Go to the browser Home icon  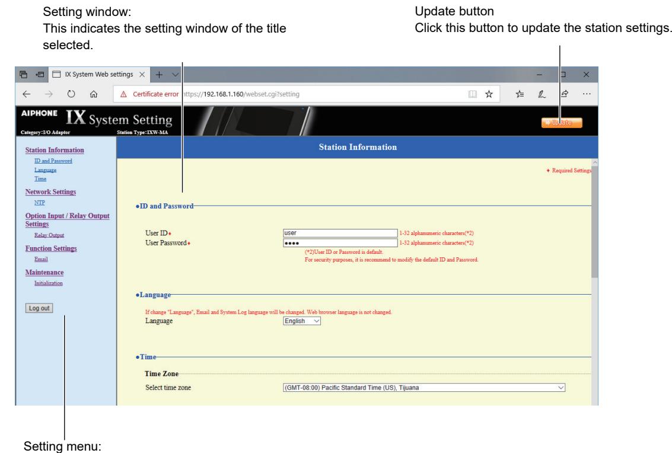pos(94,94)
